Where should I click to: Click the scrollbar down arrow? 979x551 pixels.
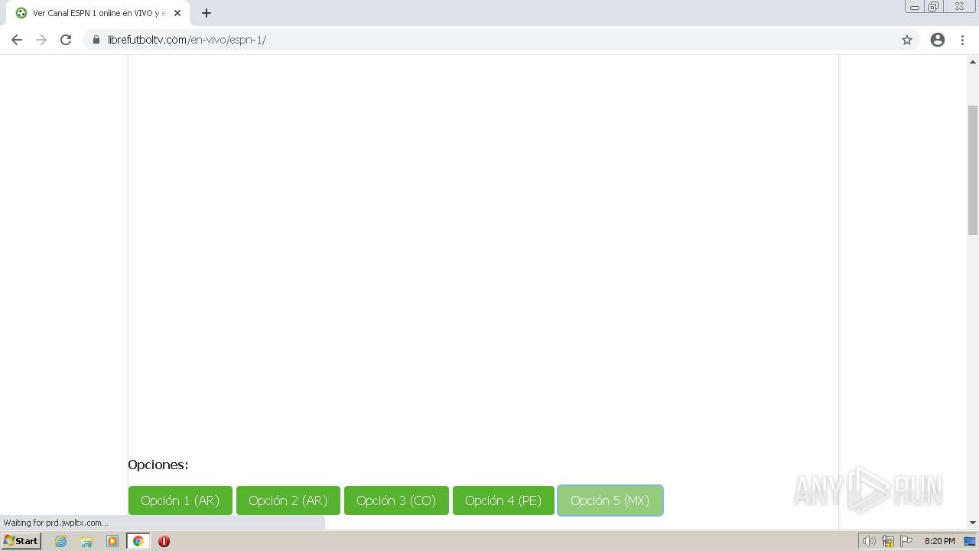coord(973,523)
